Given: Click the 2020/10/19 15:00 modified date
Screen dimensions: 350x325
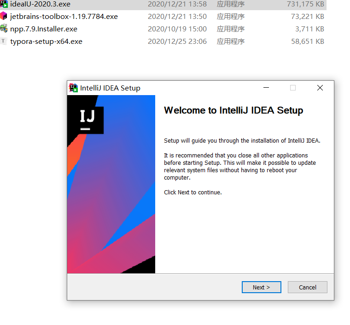Looking at the screenshot, I should 177,29.
